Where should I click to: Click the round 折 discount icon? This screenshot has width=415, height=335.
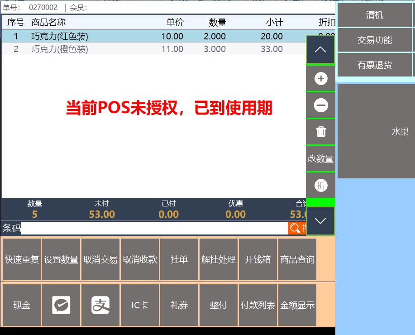pos(321,185)
